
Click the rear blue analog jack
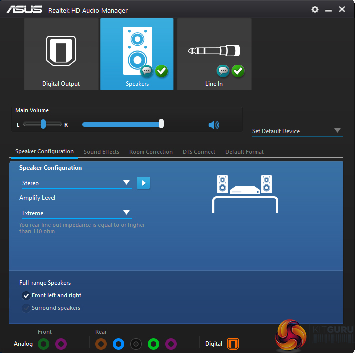pos(118,344)
